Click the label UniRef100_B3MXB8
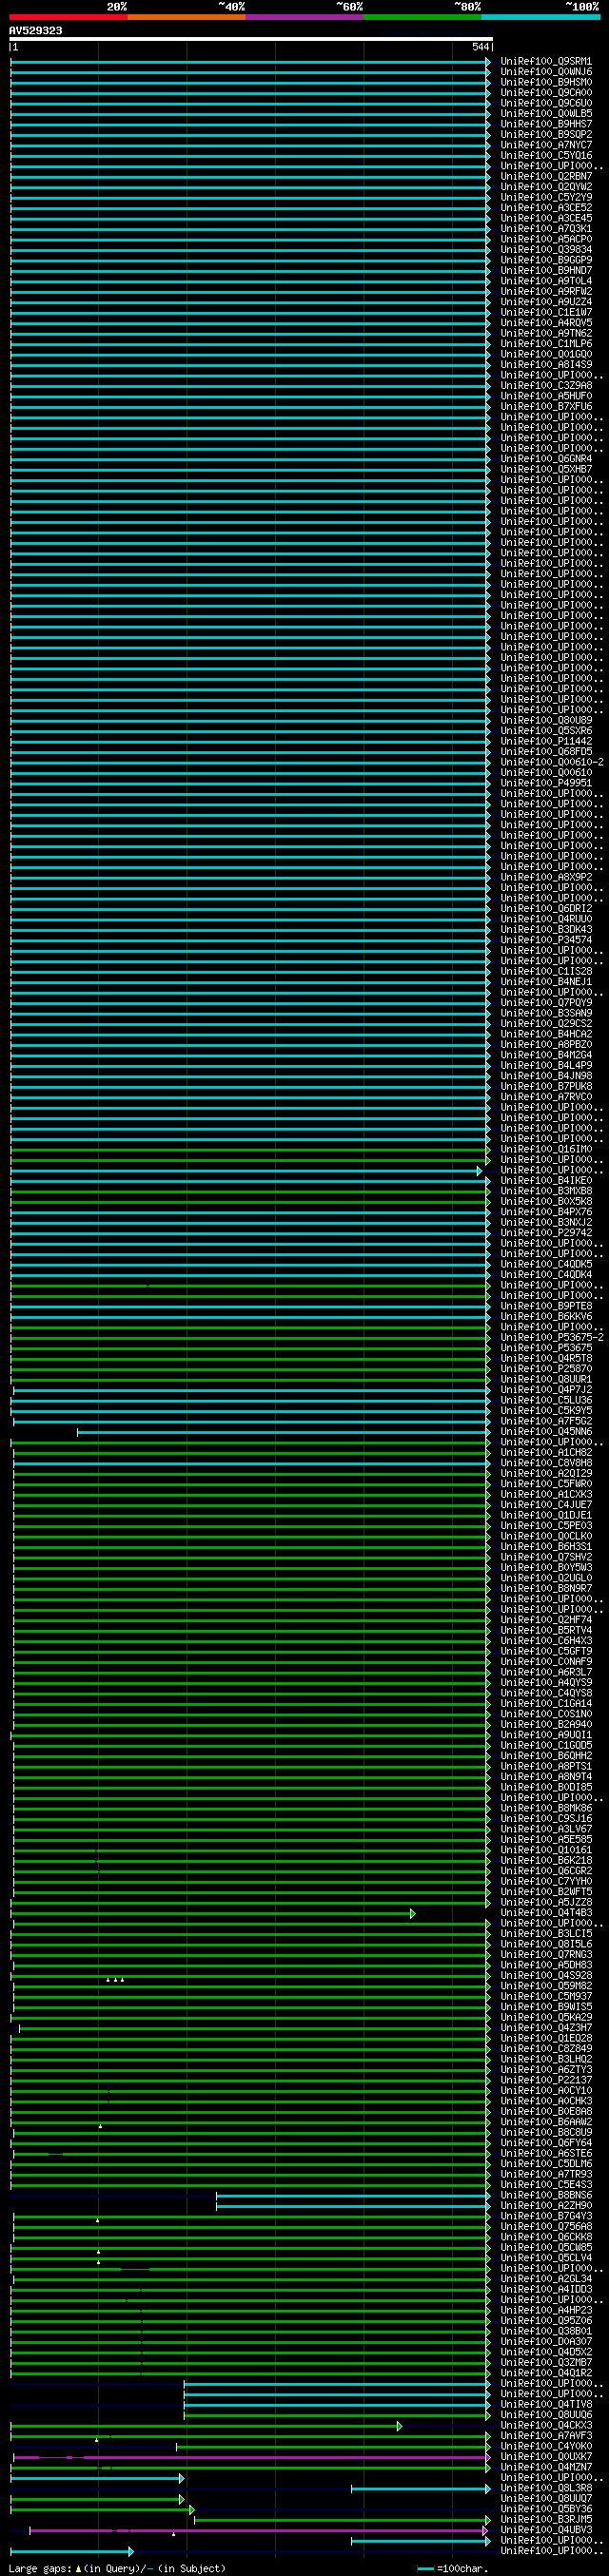This screenshot has height=2576, width=609. pos(546,1191)
